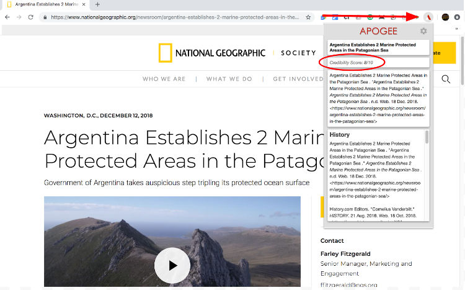Click the History heading in Apogee
This screenshot has width=465, height=290.
[x=340, y=135]
